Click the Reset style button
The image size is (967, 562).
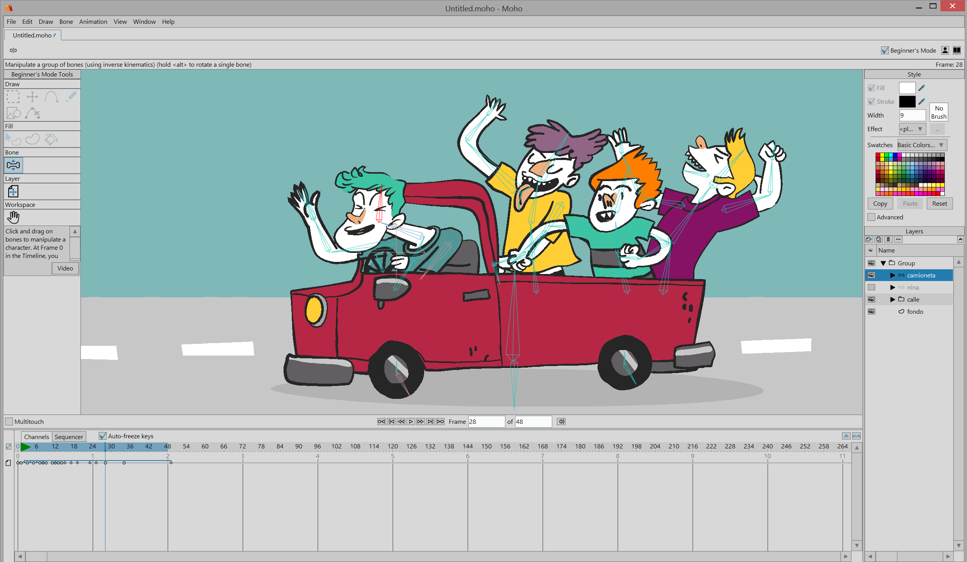(x=937, y=203)
